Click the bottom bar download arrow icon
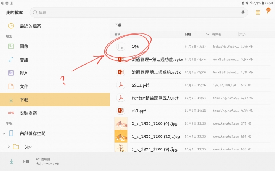275x171 pixels. click(11, 161)
